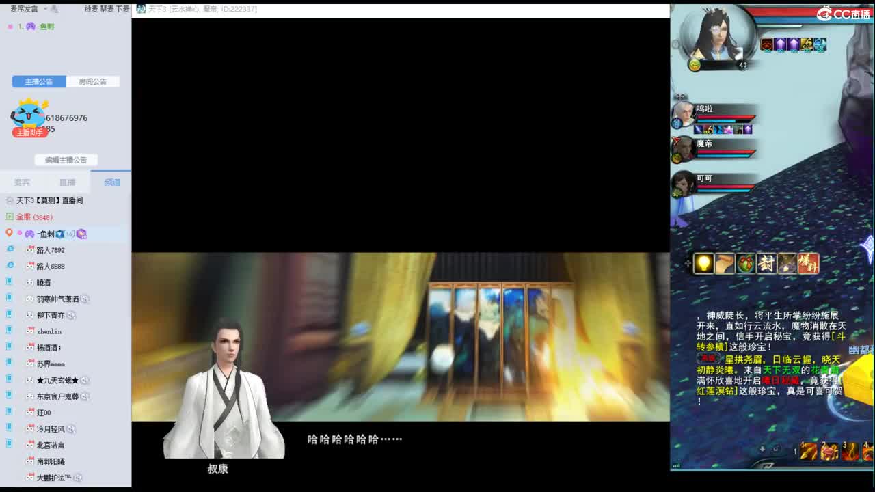Click the icon beside 麦序发言 dropdown

click(x=55, y=9)
